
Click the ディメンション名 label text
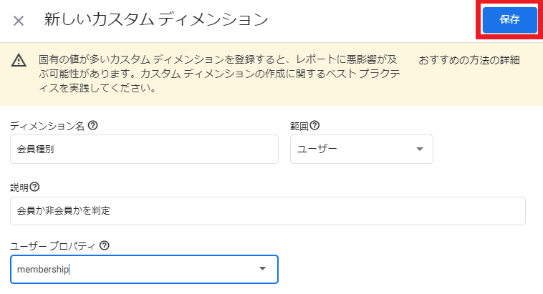pyautogui.click(x=48, y=125)
